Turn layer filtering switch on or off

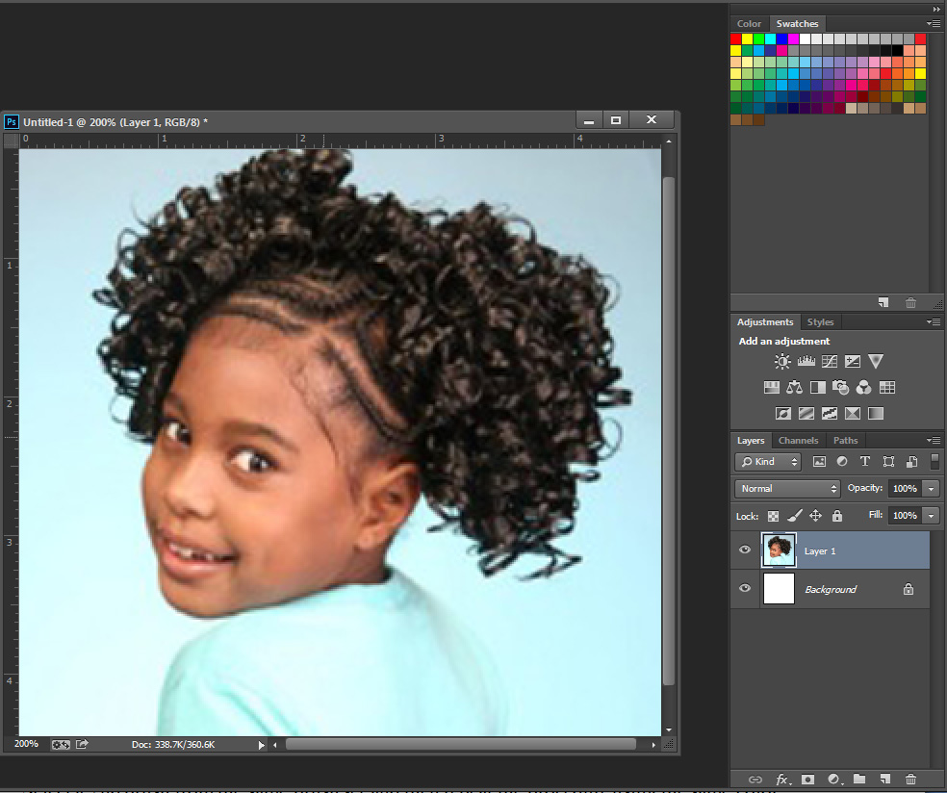[x=934, y=461]
